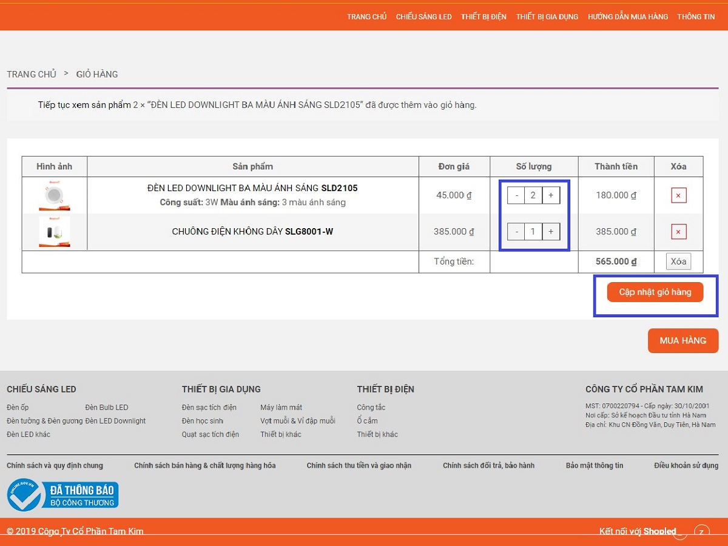Remove the wireless doorbell SLG8001-W row
Viewport: 728px width, 546px height.
coord(678,232)
